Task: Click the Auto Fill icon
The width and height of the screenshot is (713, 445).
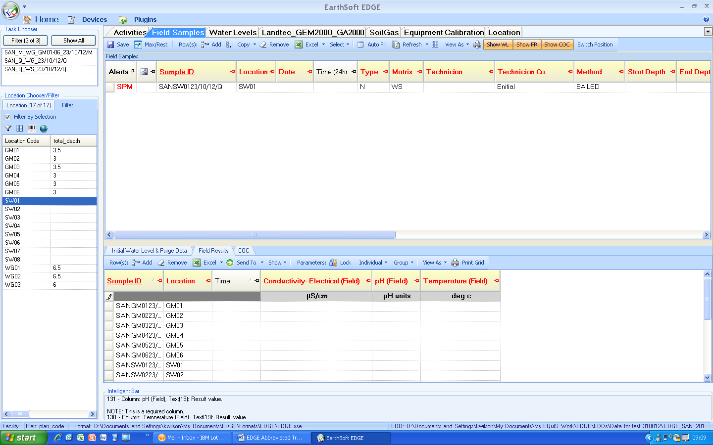Action: (361, 44)
